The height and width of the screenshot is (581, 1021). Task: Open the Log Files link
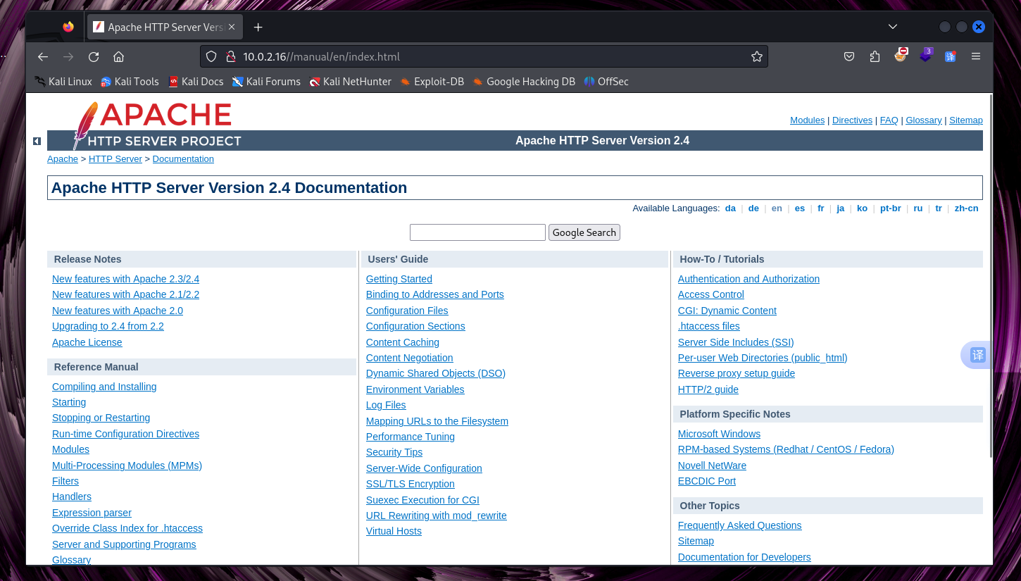coord(386,405)
